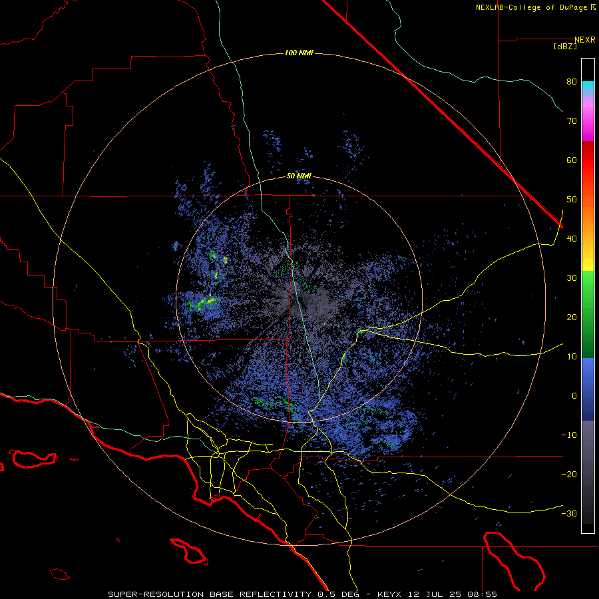Click the -30 value on the dBZ scale
Screen dimensions: 599x599
[x=569, y=514]
